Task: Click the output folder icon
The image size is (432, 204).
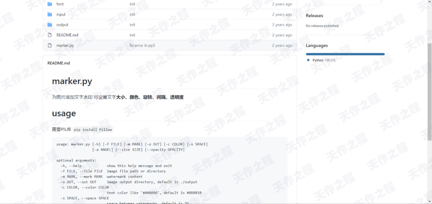Action: click(x=50, y=25)
